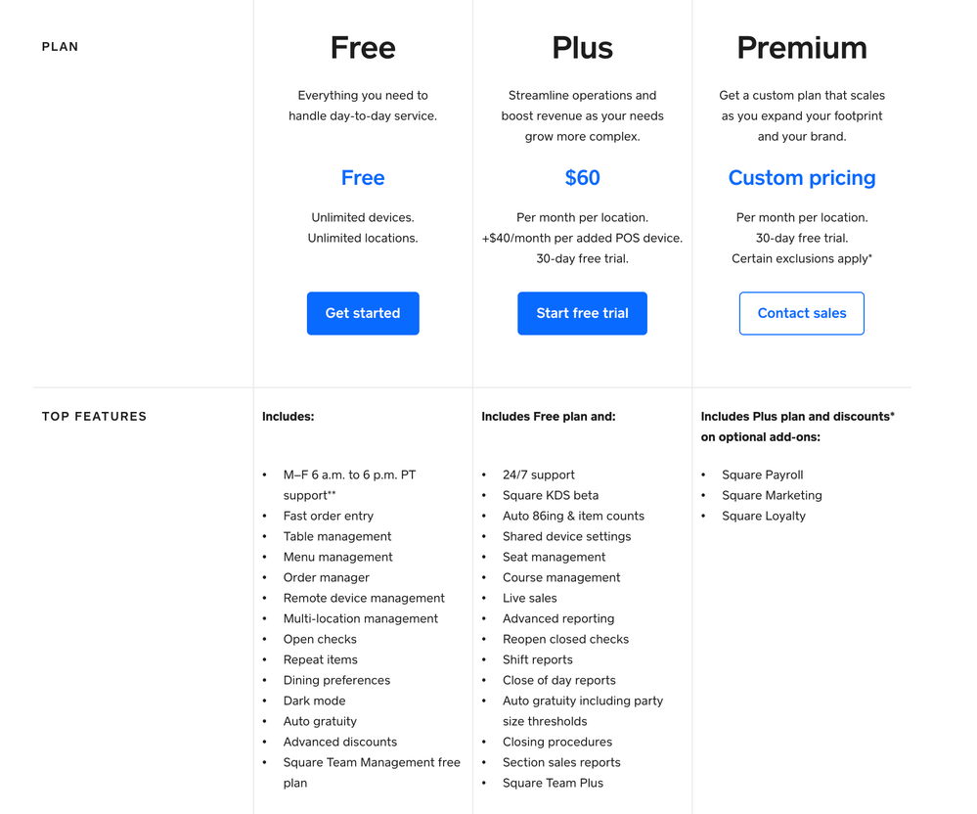The width and height of the screenshot is (977, 814).
Task: Select the Square KDS beta feature
Action: (x=550, y=495)
